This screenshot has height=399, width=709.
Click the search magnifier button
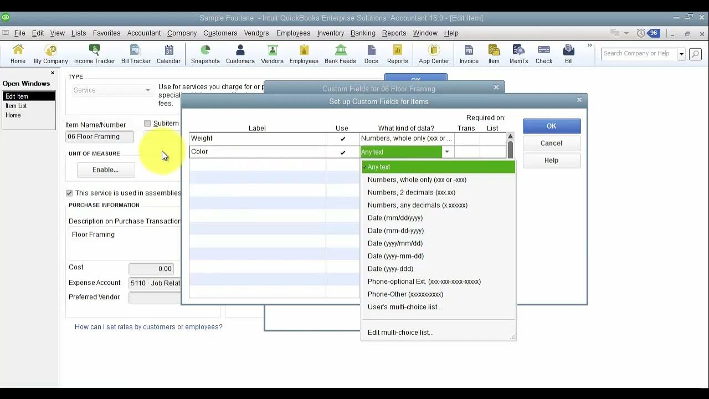tap(695, 54)
